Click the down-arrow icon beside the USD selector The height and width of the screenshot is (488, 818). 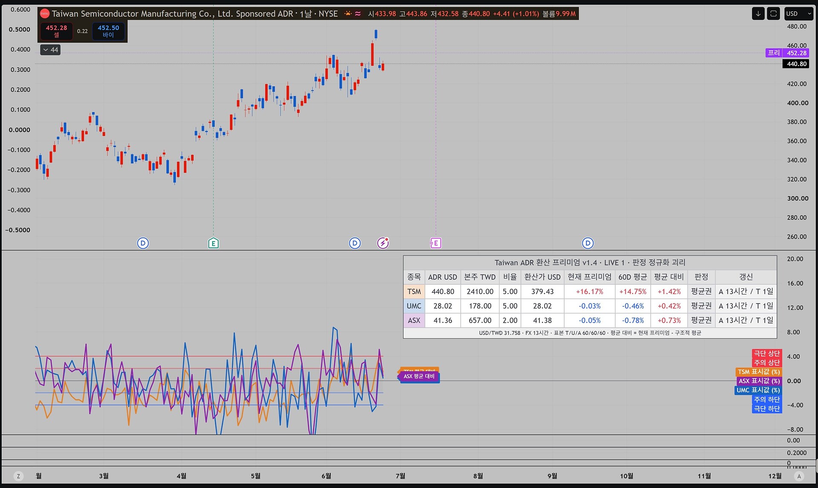(x=758, y=14)
